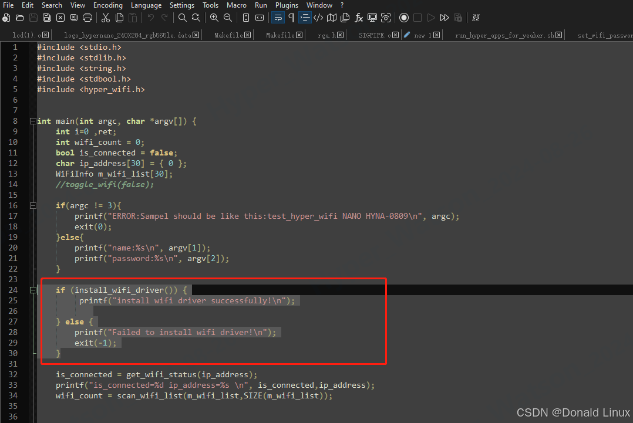Close the lcd(1).c tab
Image resolution: width=633 pixels, height=423 pixels.
[46, 35]
